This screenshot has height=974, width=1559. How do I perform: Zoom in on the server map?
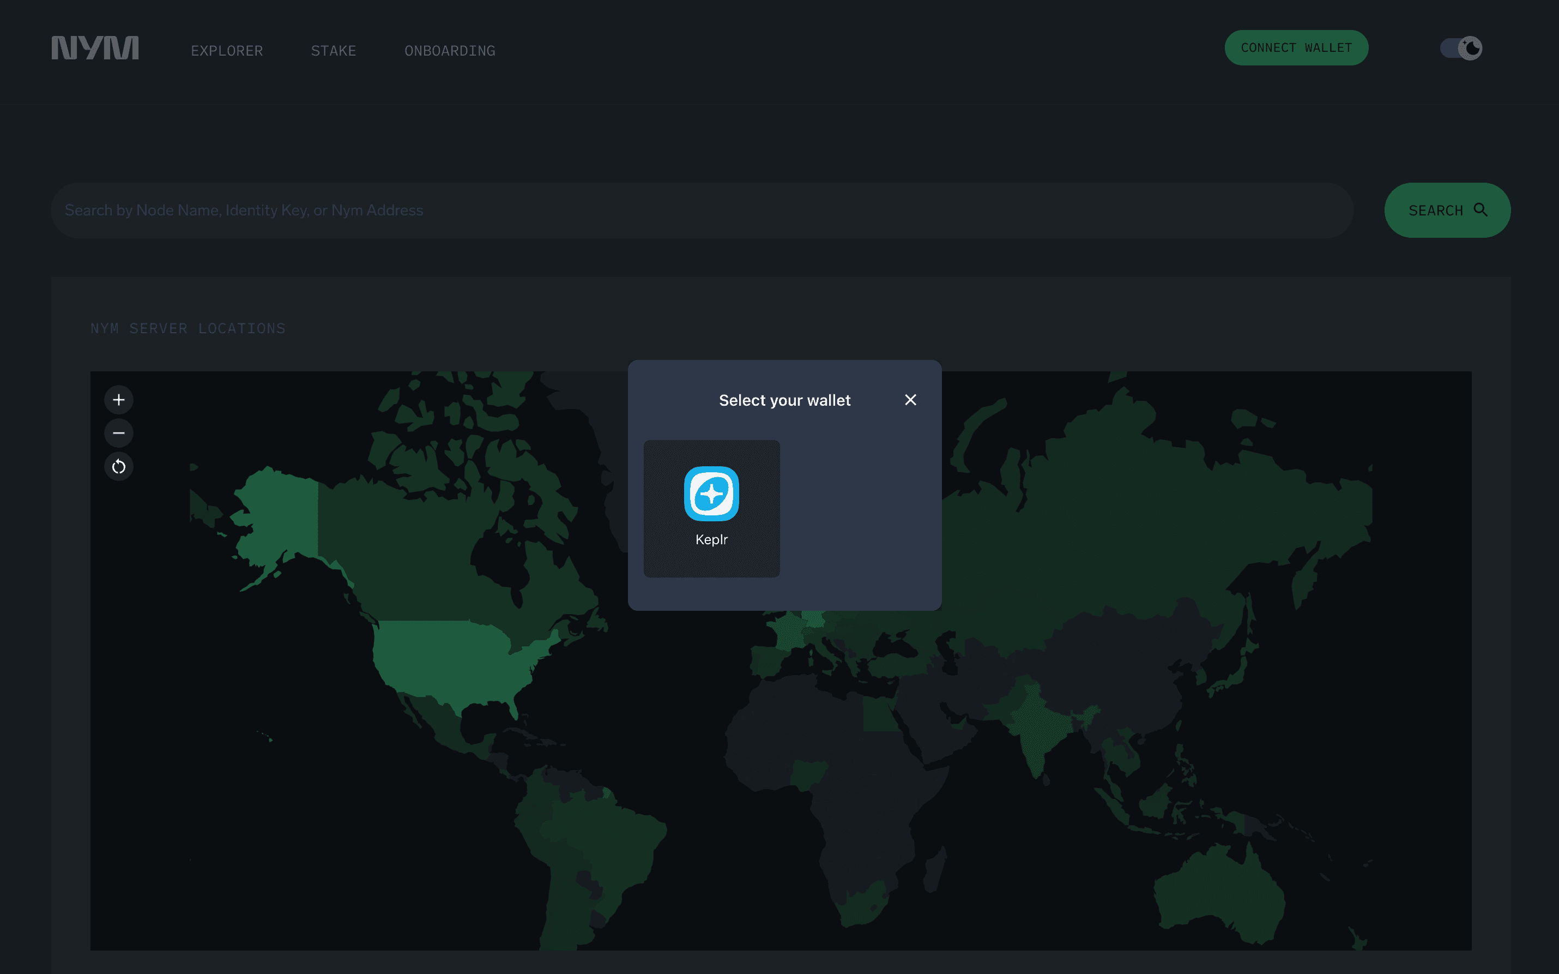118,400
